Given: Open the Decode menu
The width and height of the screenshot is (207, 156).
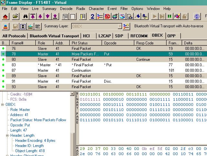Looking at the screenshot, I should coord(66,9).
